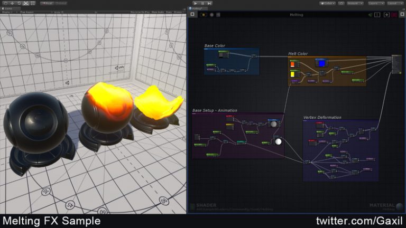
Task: Click the blue color node in Melt Color
Action: [x=321, y=63]
